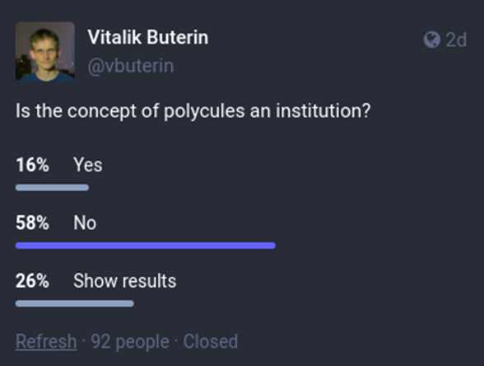
Task: Click the poll question text
Action: tap(193, 111)
